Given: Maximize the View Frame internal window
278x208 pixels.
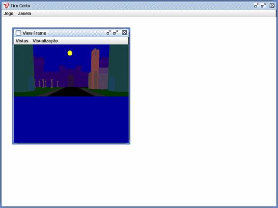Looking at the screenshot, I should [x=115, y=32].
